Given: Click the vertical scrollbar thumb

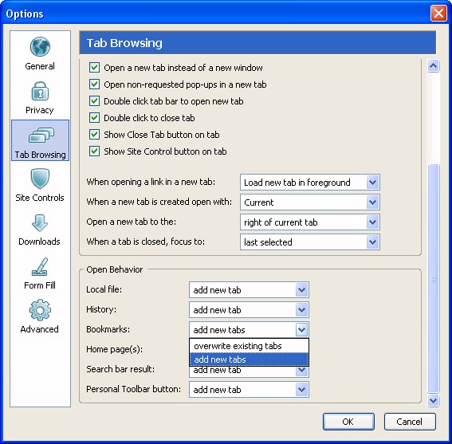Looking at the screenshot, I should [x=433, y=278].
